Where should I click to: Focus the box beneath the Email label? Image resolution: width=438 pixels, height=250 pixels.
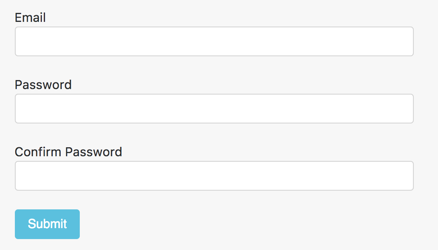point(214,41)
